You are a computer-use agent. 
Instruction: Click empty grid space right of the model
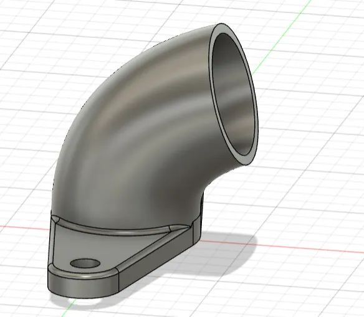[314, 163]
